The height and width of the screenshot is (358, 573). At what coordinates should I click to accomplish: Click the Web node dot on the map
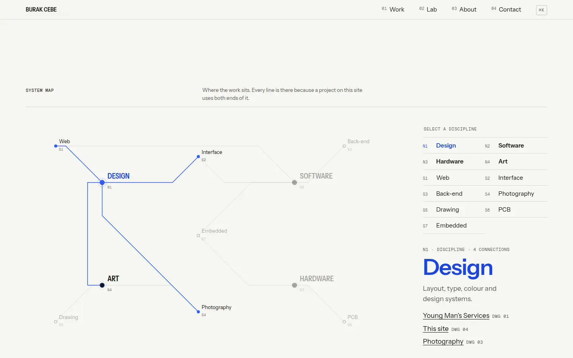click(x=56, y=146)
